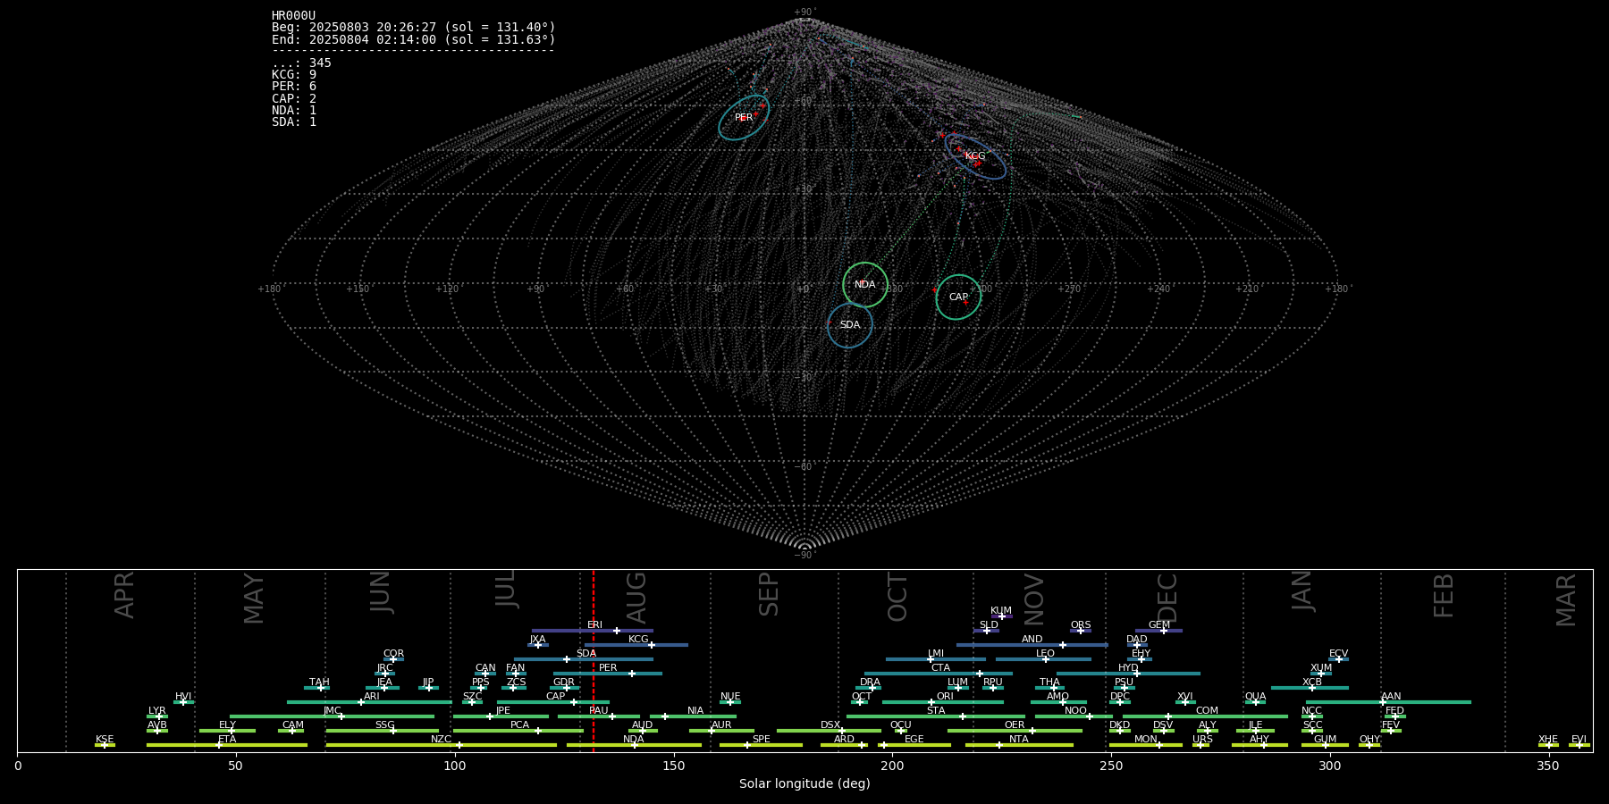Click the AAN shower label in timeline

pos(1391,697)
